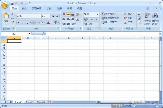Click Merge and Center icon

tap(77, 19)
